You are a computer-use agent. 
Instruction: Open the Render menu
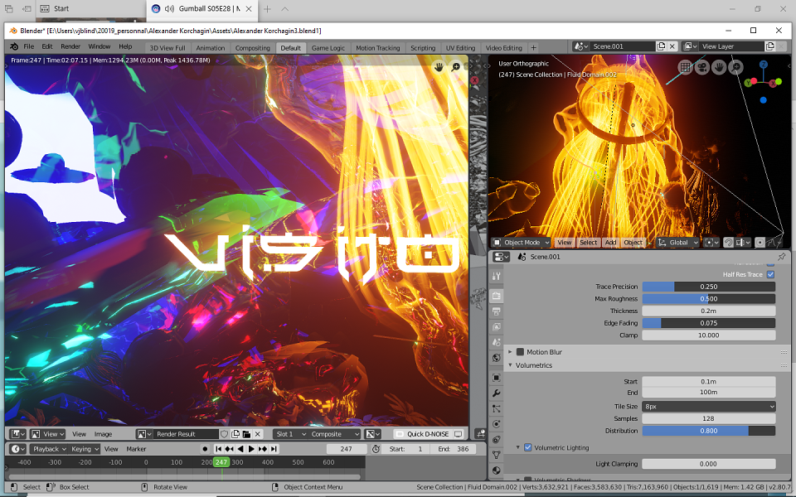(x=70, y=46)
